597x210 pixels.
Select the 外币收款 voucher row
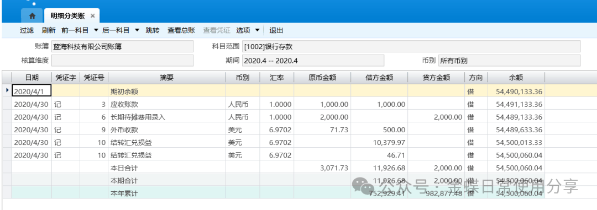pyautogui.click(x=278, y=130)
